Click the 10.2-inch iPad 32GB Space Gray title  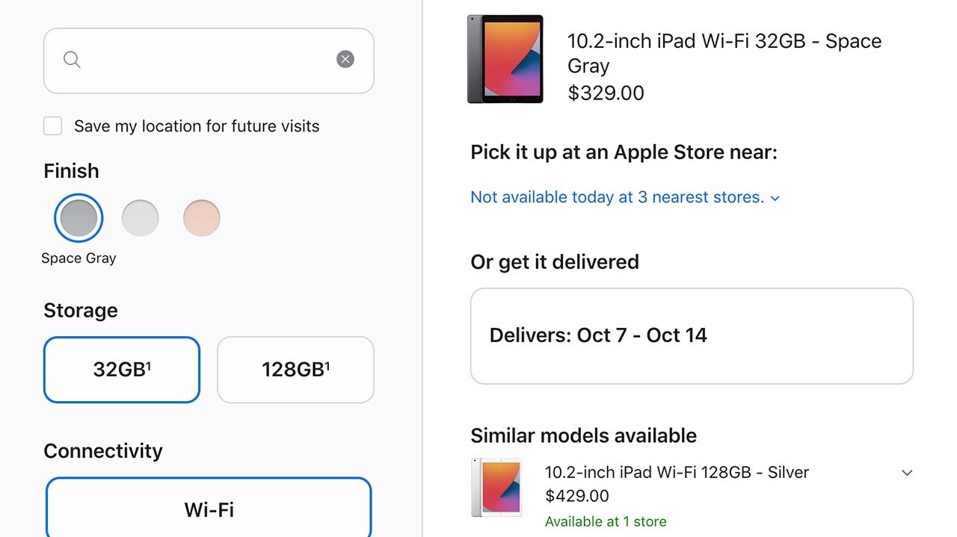[x=724, y=53]
